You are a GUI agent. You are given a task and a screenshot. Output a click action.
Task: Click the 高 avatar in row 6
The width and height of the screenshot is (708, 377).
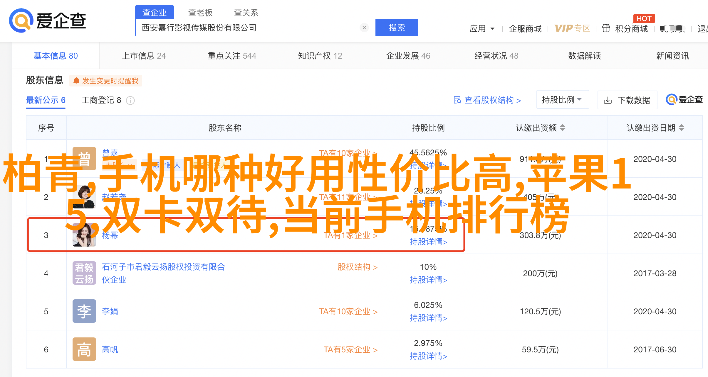click(84, 349)
